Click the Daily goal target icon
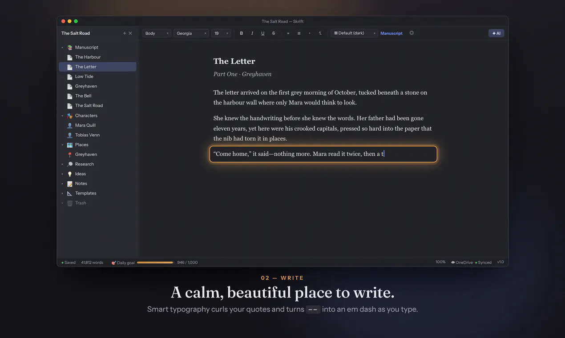Image resolution: width=565 pixels, height=338 pixels. click(x=113, y=263)
